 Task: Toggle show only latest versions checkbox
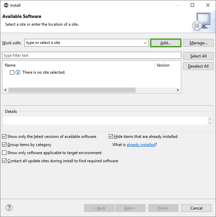pos(4,137)
